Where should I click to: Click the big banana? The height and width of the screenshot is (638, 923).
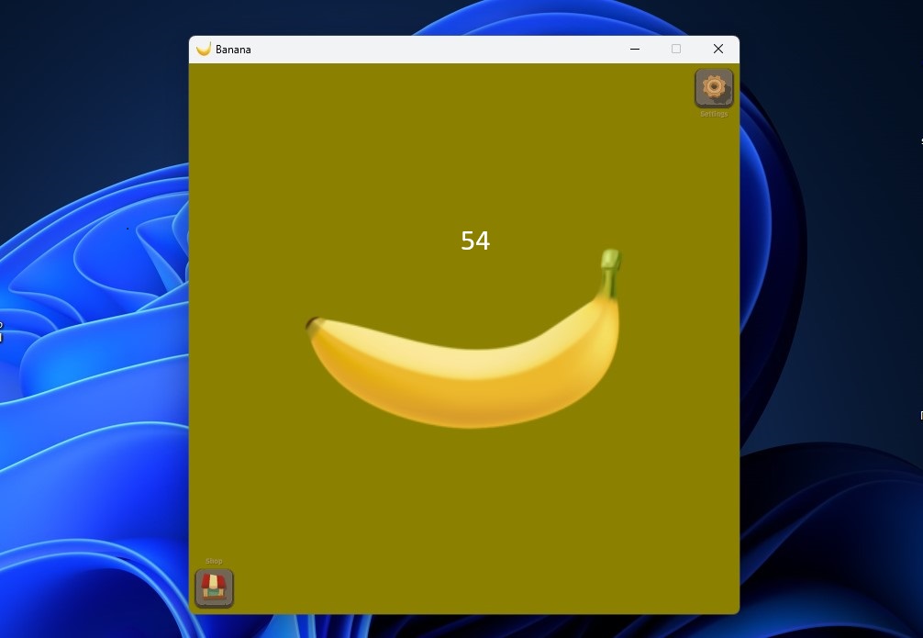click(x=464, y=339)
